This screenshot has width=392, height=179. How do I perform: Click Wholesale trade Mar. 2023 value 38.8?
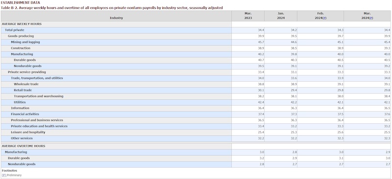click(261, 84)
